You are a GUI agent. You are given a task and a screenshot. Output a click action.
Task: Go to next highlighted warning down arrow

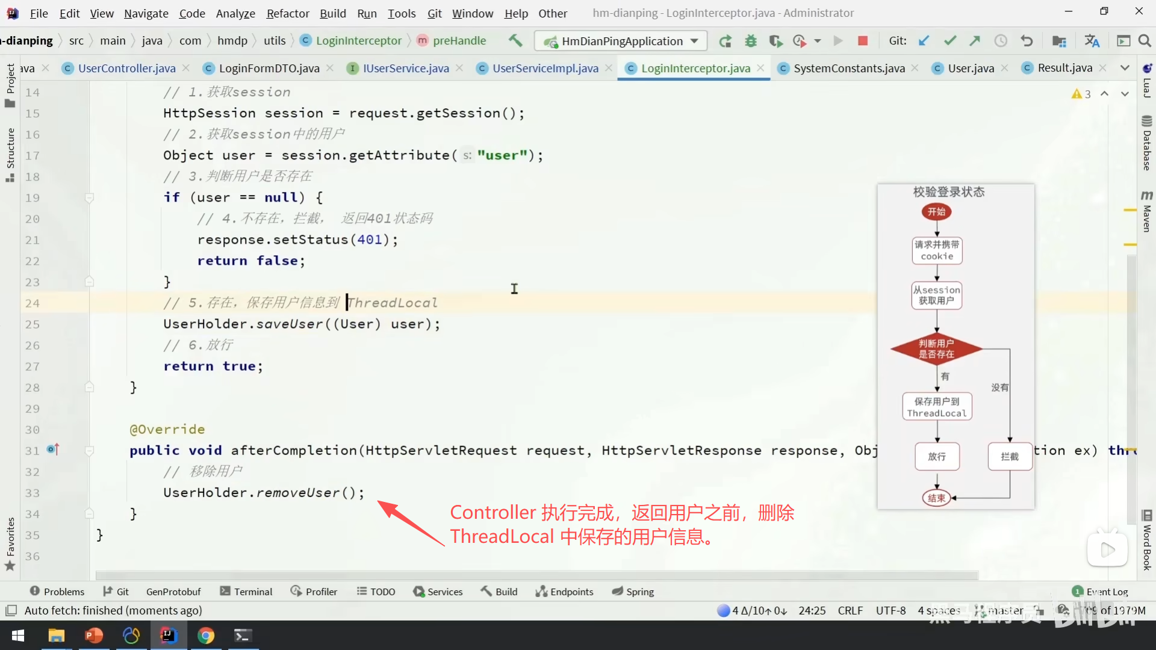1125,94
